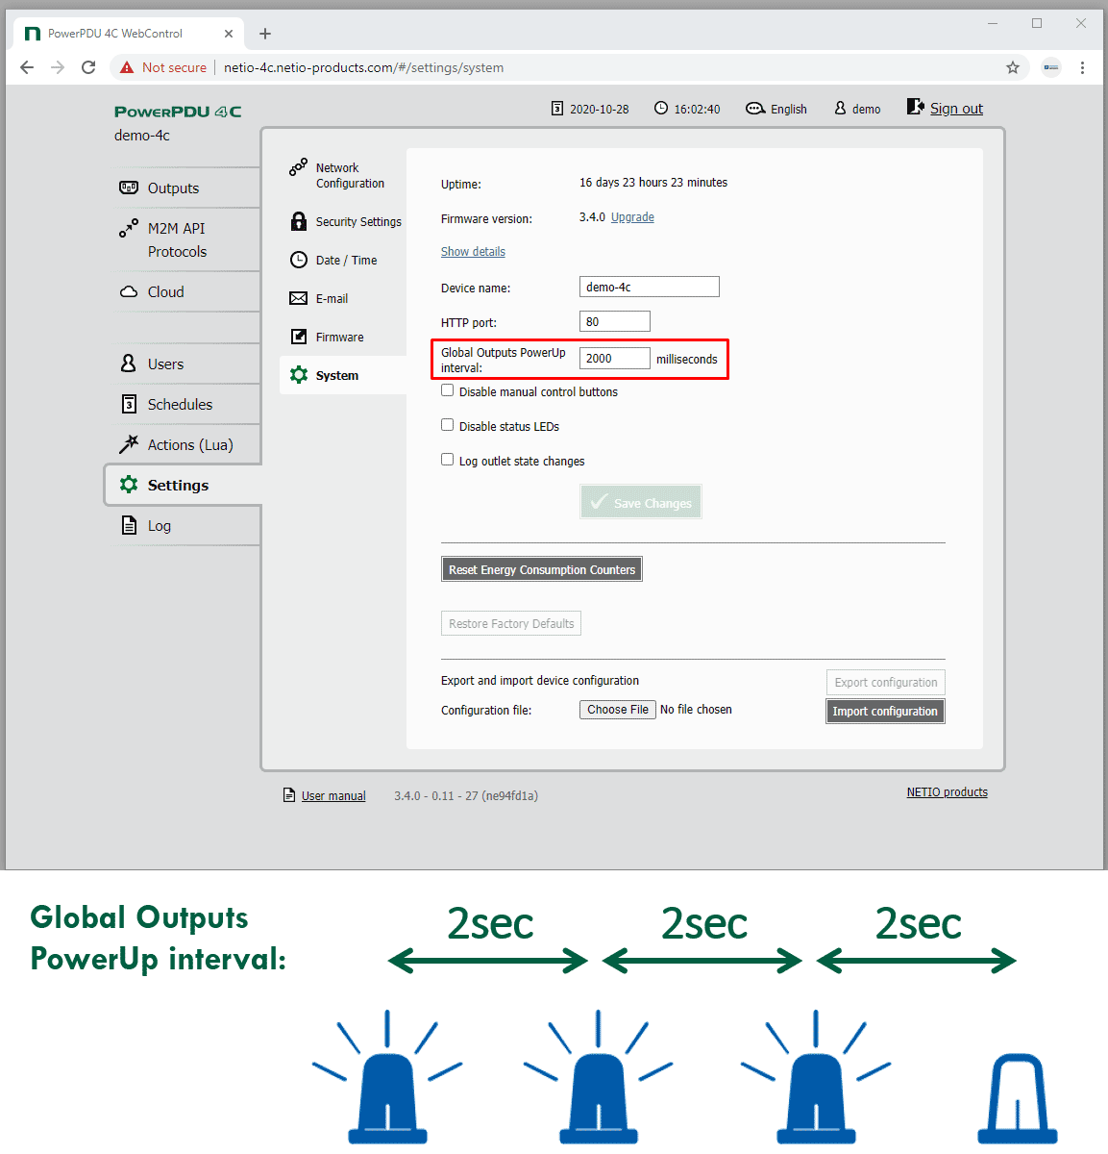Click the device name "demo-4c" under the logo
The height and width of the screenshot is (1154, 1108).
(142, 136)
